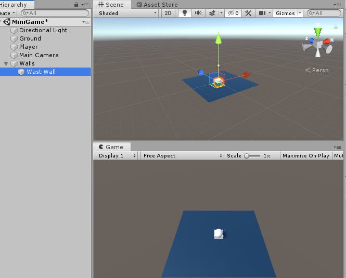Image resolution: width=346 pixels, height=278 pixels.
Task: Click scene search field
Action: (324, 13)
